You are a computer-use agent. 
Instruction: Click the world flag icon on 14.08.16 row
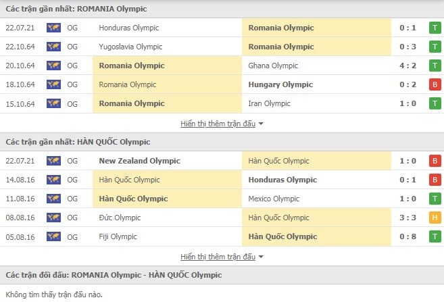pyautogui.click(x=53, y=180)
